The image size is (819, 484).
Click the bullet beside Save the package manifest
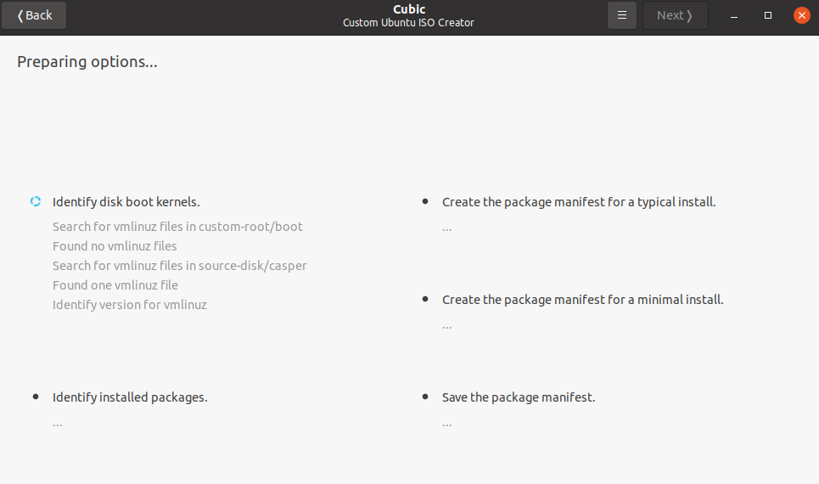coord(425,397)
